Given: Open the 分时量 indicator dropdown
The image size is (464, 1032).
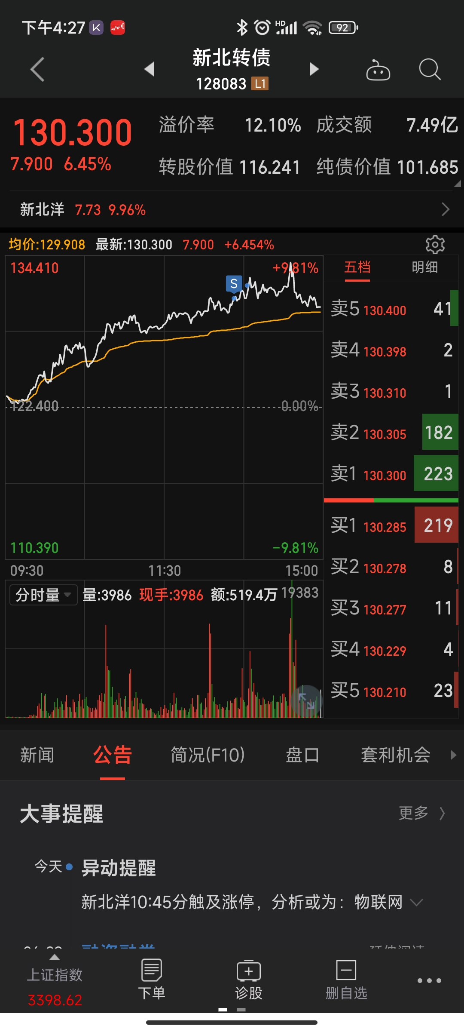Looking at the screenshot, I should (x=43, y=595).
